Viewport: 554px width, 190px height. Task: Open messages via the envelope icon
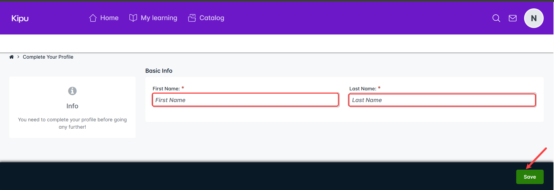512,18
